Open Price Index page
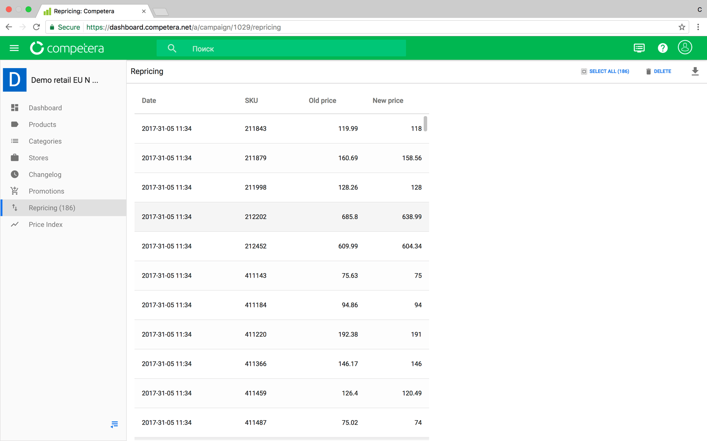This screenshot has height=441, width=707. click(46, 224)
